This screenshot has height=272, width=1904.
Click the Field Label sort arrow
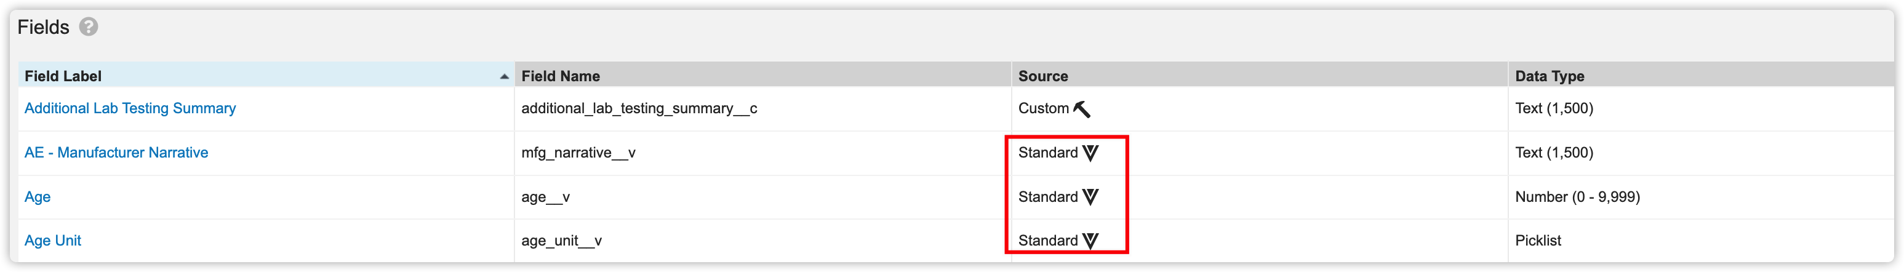point(504,76)
